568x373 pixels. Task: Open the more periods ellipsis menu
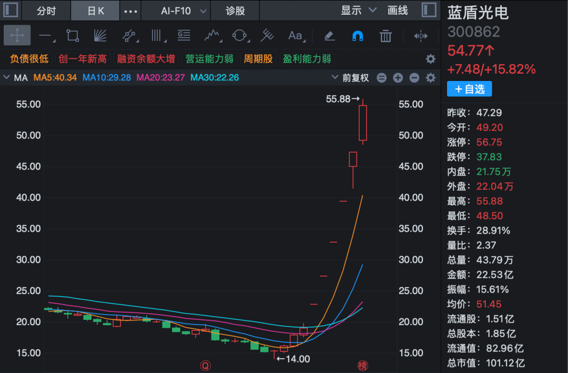tap(131, 11)
